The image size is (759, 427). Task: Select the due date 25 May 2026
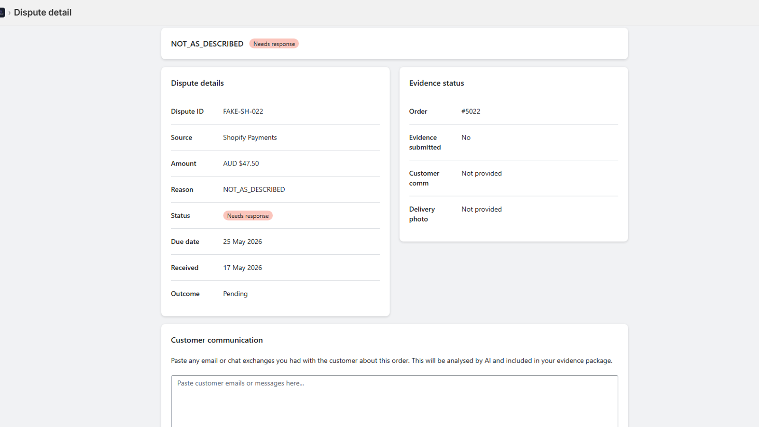click(x=242, y=242)
